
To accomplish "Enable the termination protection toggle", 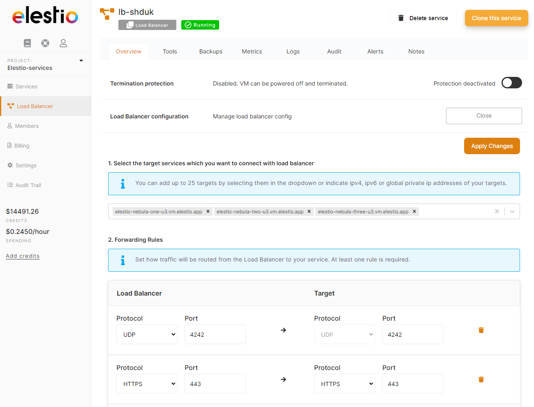I will (x=511, y=83).
